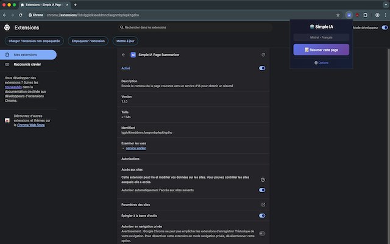
Task: Follow the nouveautés link in sidebar
Action: point(13,87)
